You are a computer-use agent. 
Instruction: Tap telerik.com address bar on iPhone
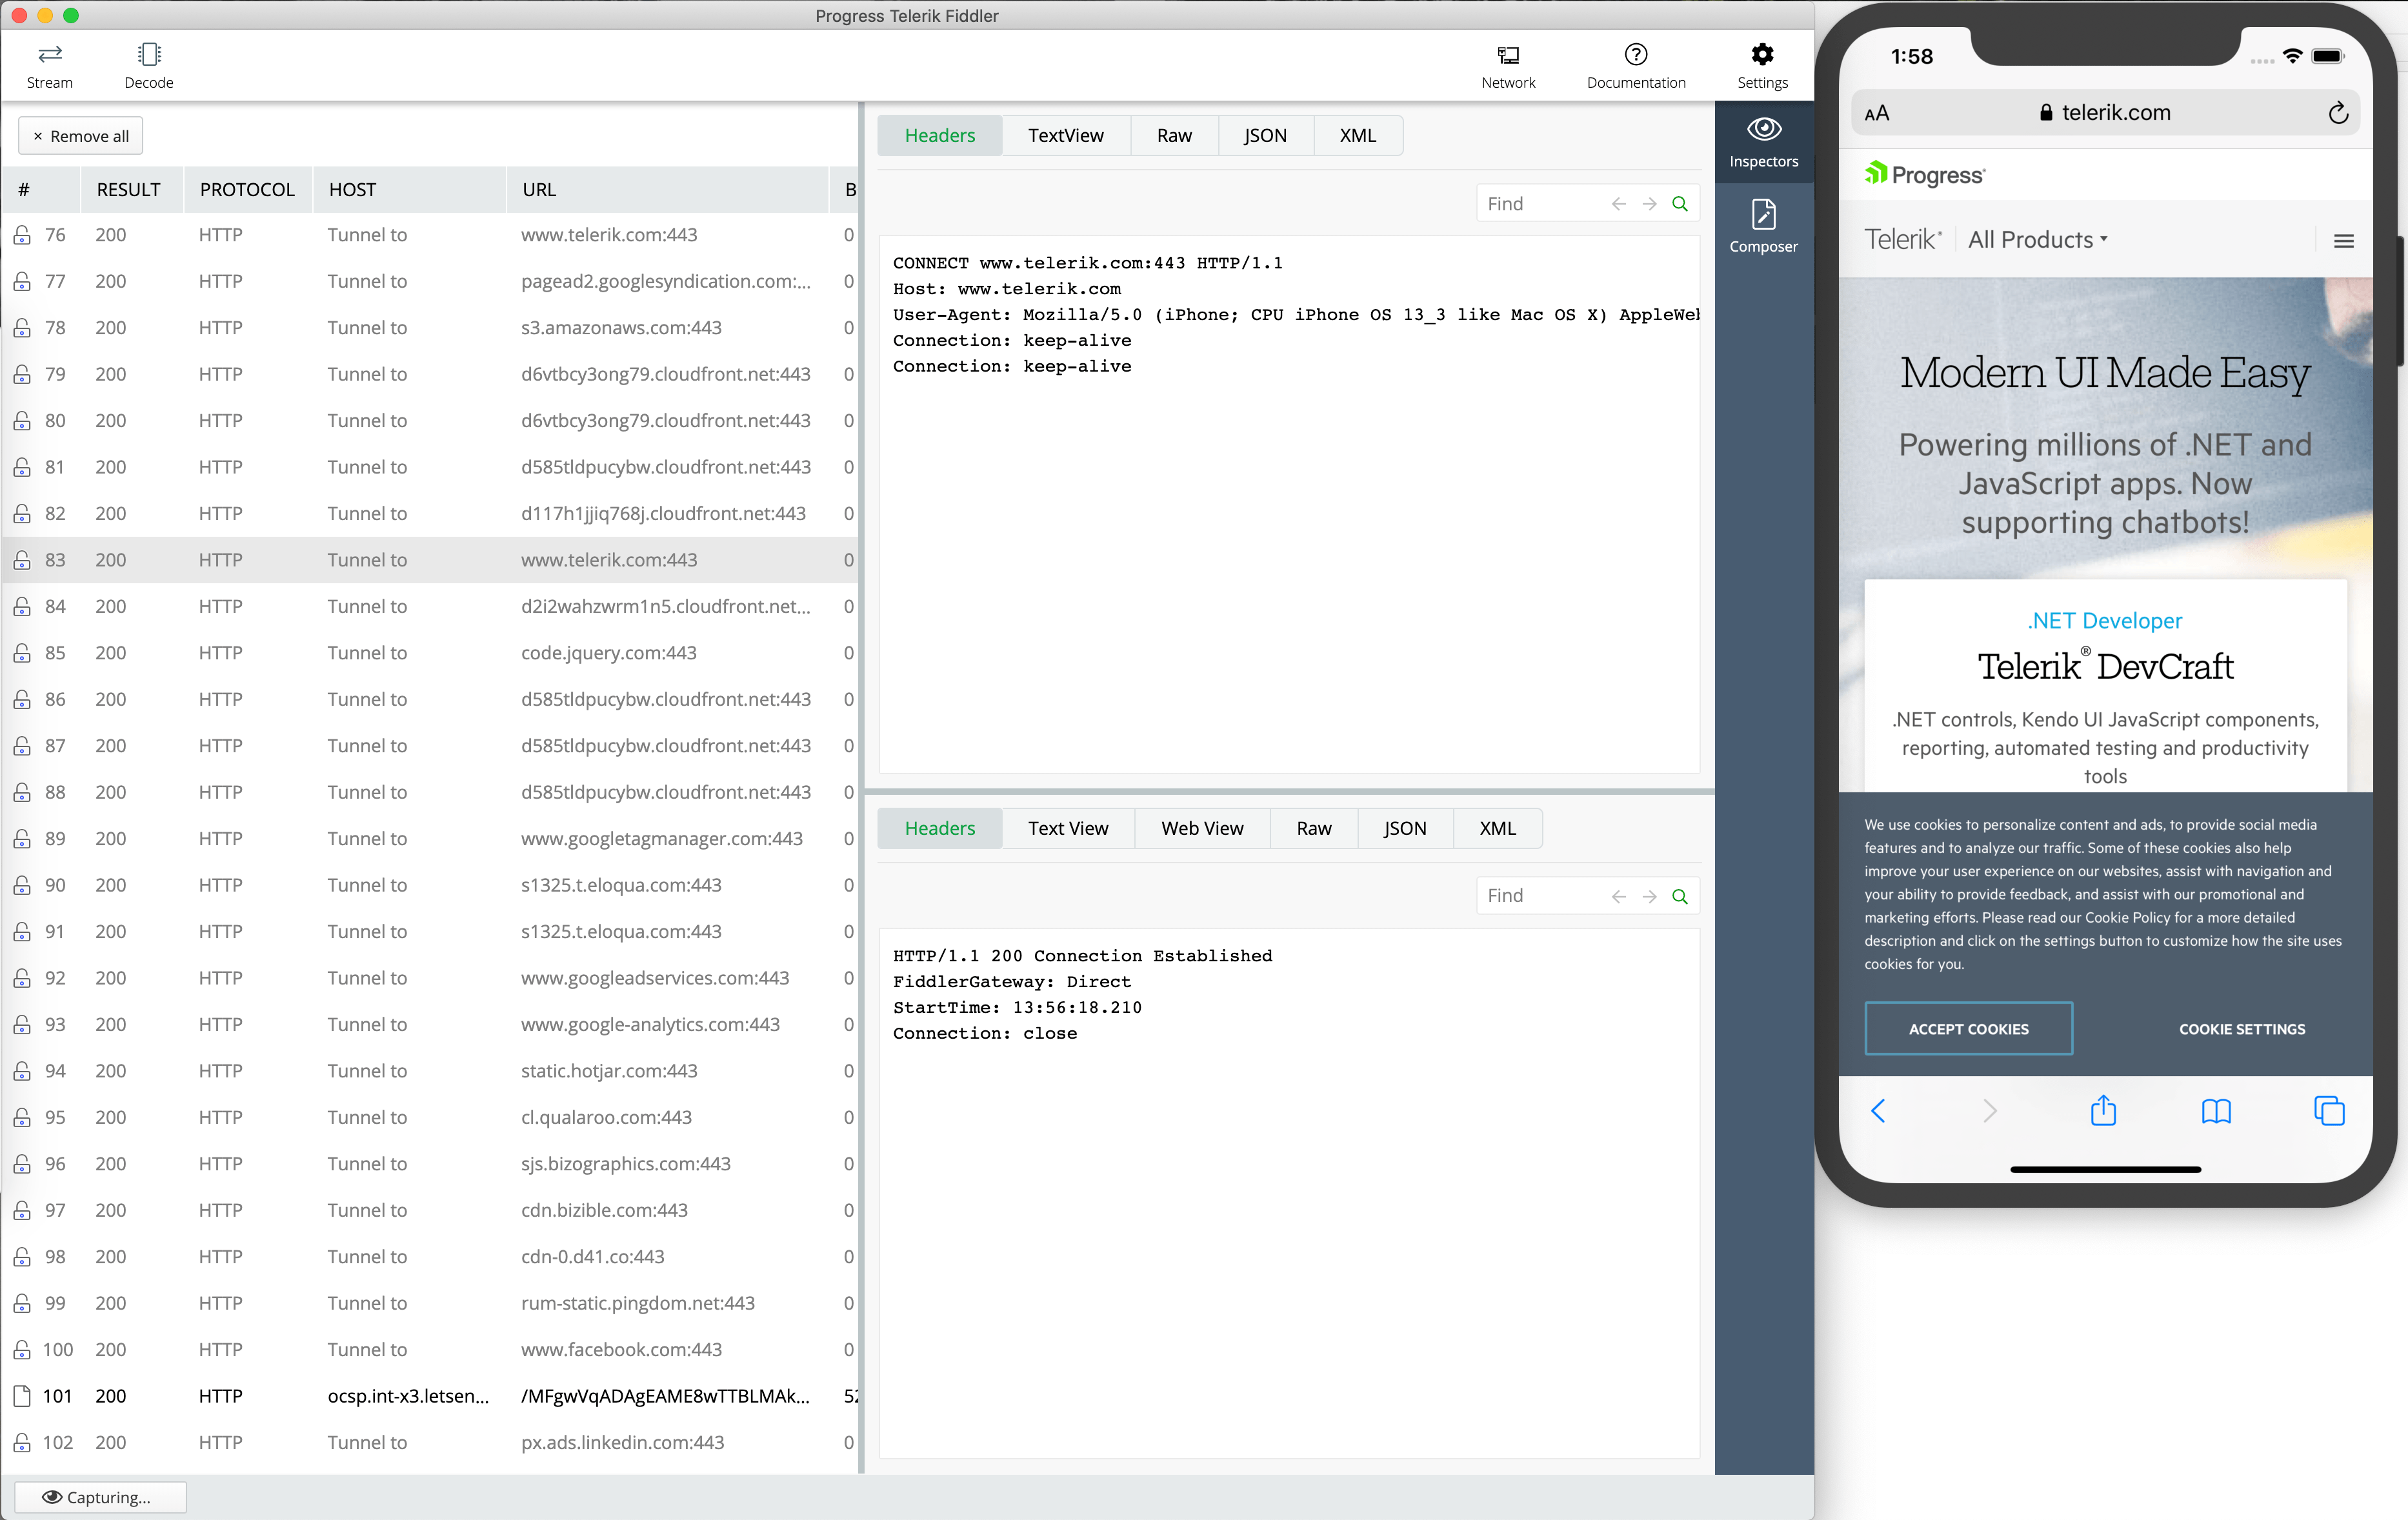pos(2105,113)
